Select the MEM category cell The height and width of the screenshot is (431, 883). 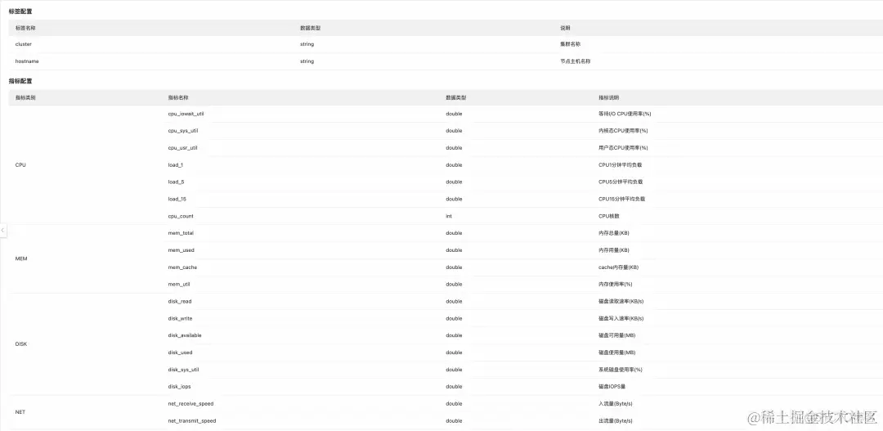tap(21, 258)
